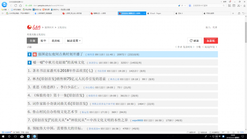The image size is (247, 139).
Task: Open the 影视大全 bookmark
Action: pyautogui.click(x=37, y=10)
